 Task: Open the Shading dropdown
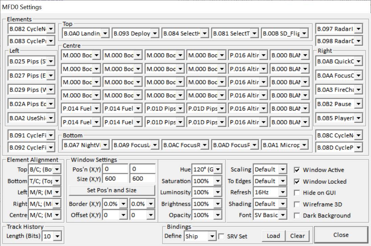pos(270,204)
